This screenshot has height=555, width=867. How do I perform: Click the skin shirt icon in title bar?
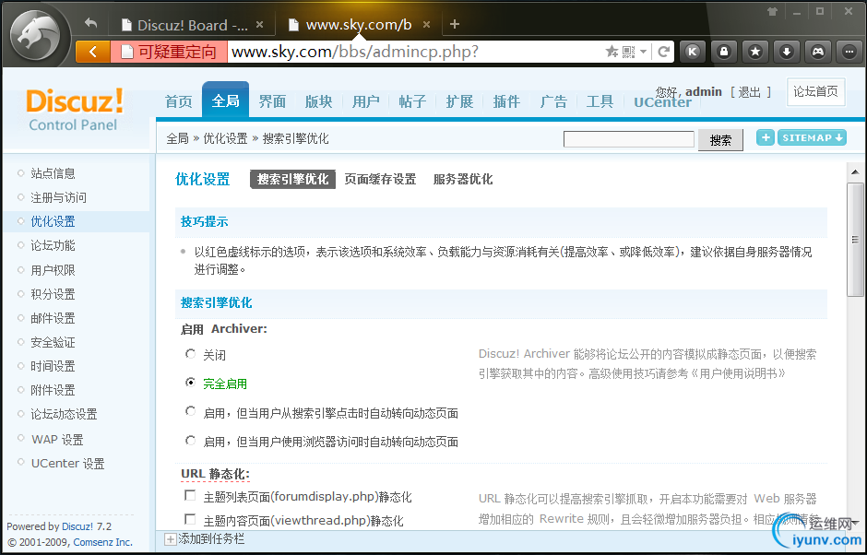coord(772,12)
